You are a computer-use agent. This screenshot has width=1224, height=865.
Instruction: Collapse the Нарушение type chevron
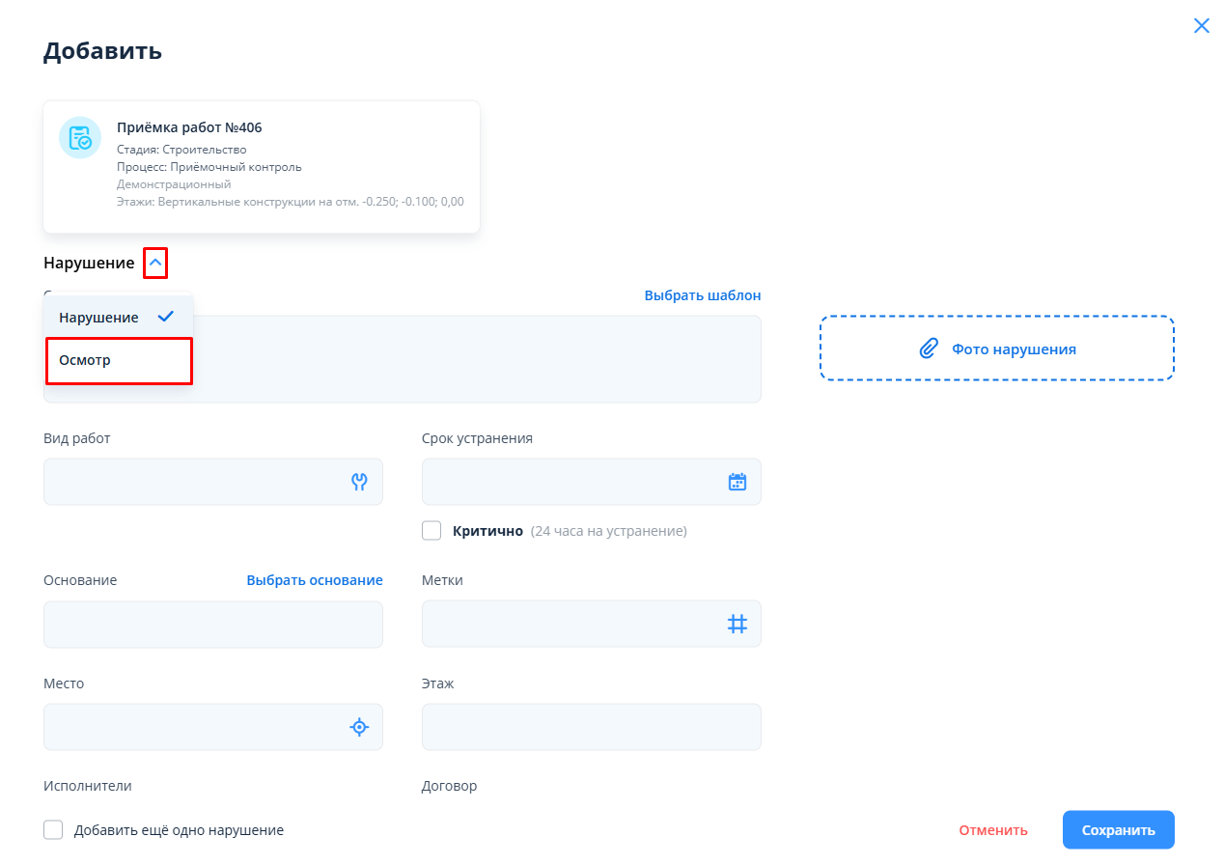(x=155, y=263)
